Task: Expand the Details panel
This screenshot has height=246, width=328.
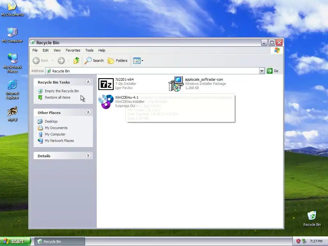Action: [x=88, y=156]
